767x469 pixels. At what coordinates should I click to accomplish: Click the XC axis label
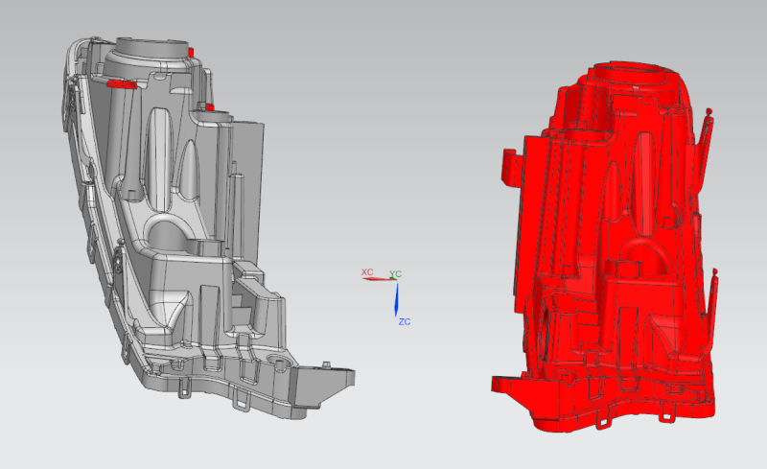(x=367, y=272)
